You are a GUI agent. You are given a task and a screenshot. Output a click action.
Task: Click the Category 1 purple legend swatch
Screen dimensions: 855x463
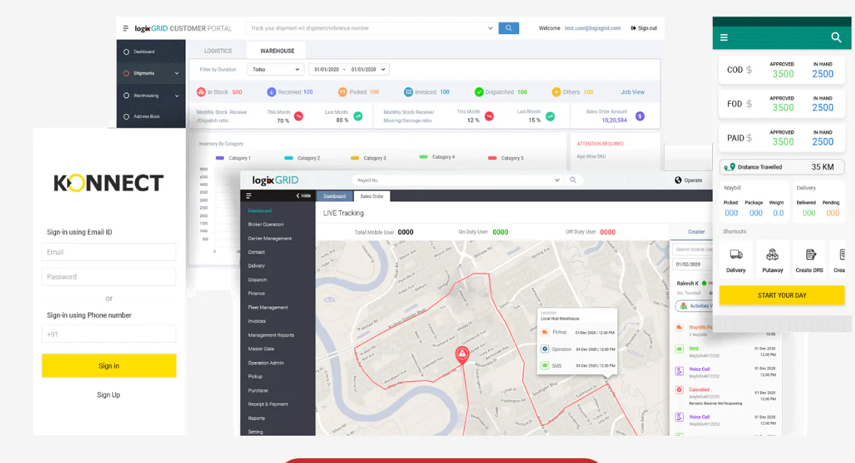(x=220, y=158)
